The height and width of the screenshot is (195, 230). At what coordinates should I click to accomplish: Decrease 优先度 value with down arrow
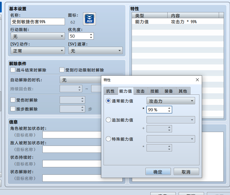(91, 38)
